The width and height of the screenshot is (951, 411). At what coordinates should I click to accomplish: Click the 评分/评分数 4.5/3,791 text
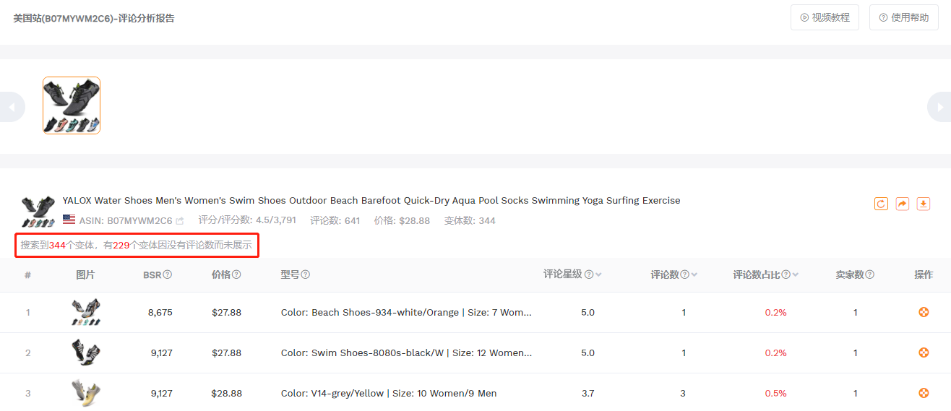[x=247, y=221]
